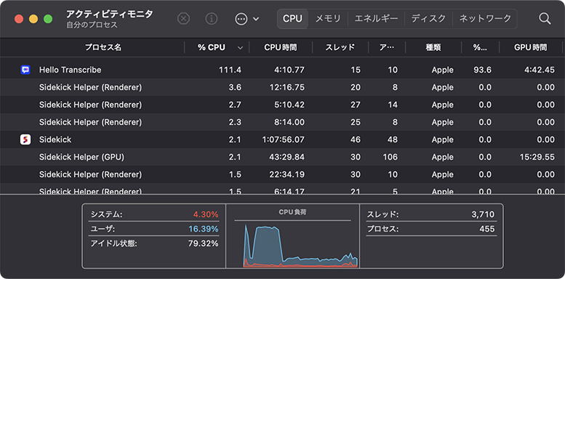Viewport: 565px width, 422px height.
Task: Toggle sort arrow on % CPU column
Action: (x=241, y=48)
